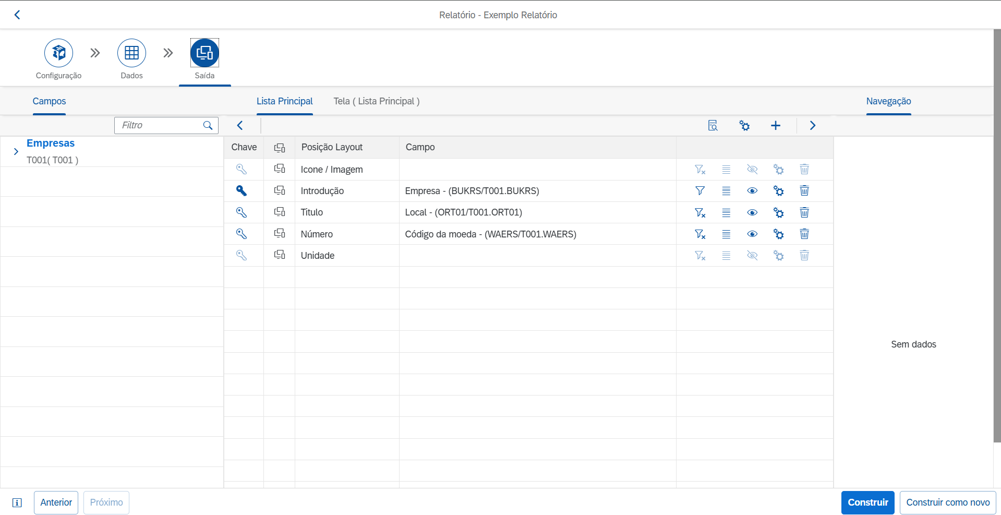Screen dimensions: 1001x515
Task: Click the Anterior button
Action: [56, 502]
